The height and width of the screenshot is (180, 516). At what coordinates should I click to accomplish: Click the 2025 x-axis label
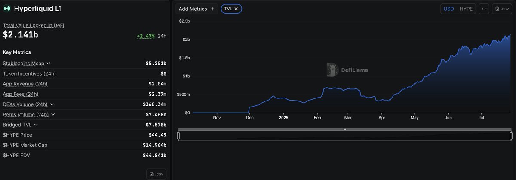click(283, 117)
